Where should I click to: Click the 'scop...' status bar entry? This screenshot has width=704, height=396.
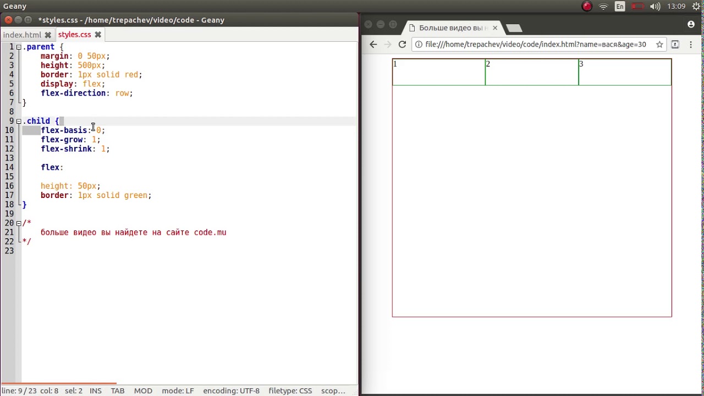[x=333, y=391]
